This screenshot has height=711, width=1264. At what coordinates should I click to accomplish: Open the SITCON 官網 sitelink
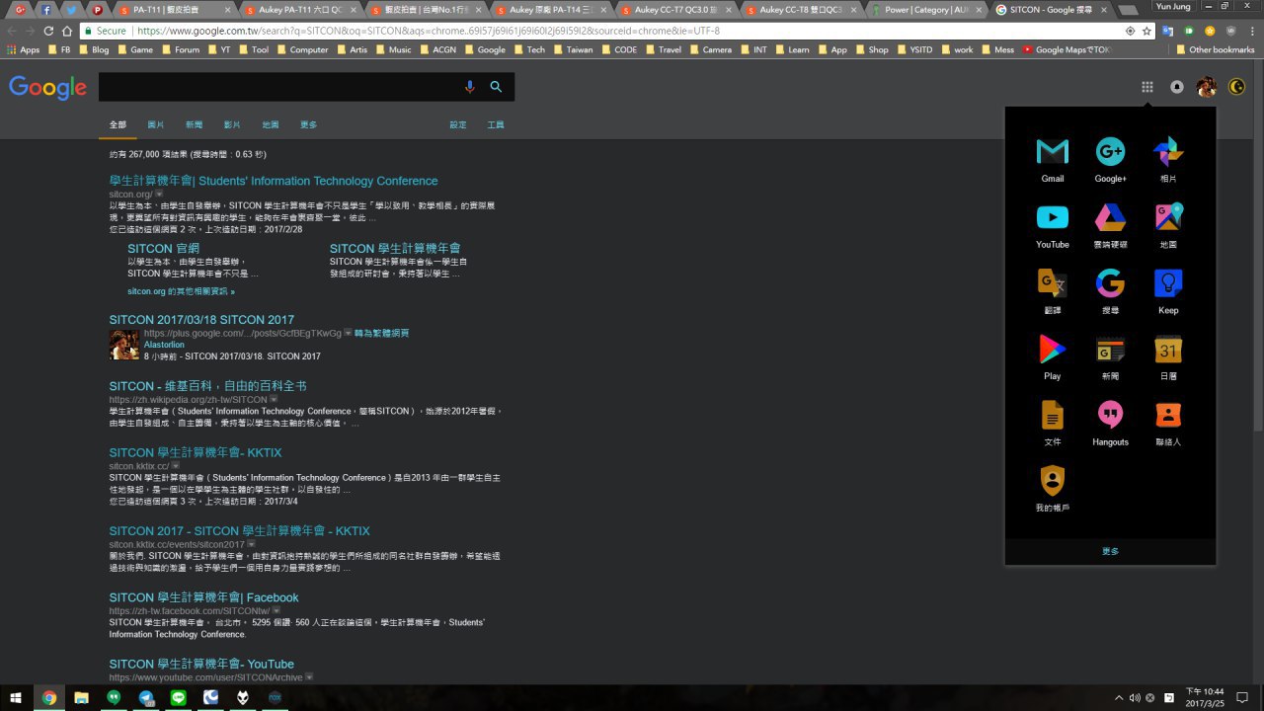click(x=164, y=249)
